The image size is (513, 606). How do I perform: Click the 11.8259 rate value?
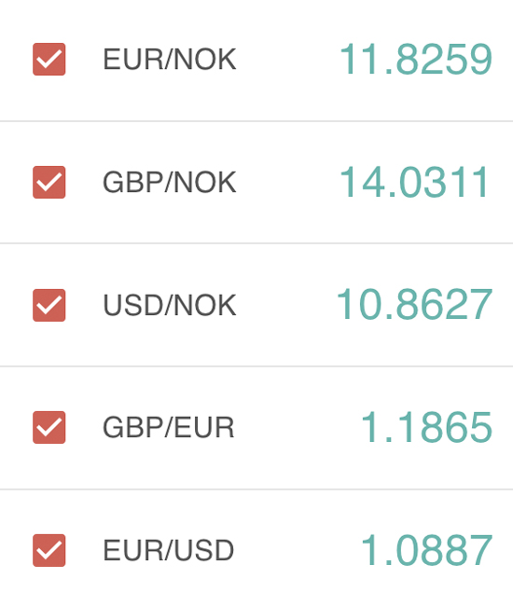point(416,59)
